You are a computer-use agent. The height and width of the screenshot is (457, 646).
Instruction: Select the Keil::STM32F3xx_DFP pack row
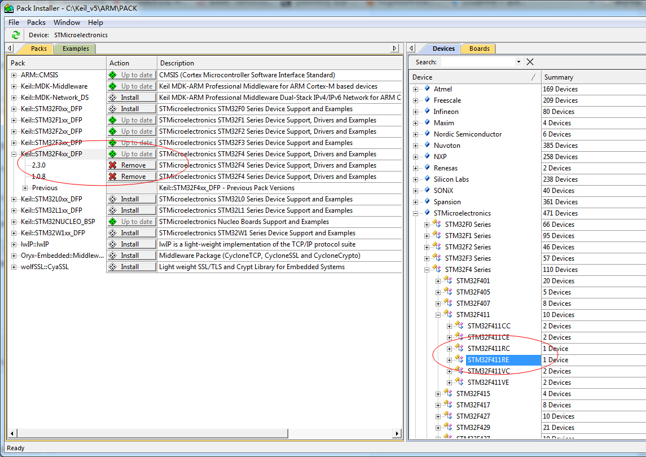(x=51, y=143)
